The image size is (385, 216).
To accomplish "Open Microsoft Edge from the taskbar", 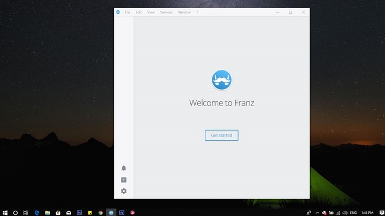I will pos(37,212).
